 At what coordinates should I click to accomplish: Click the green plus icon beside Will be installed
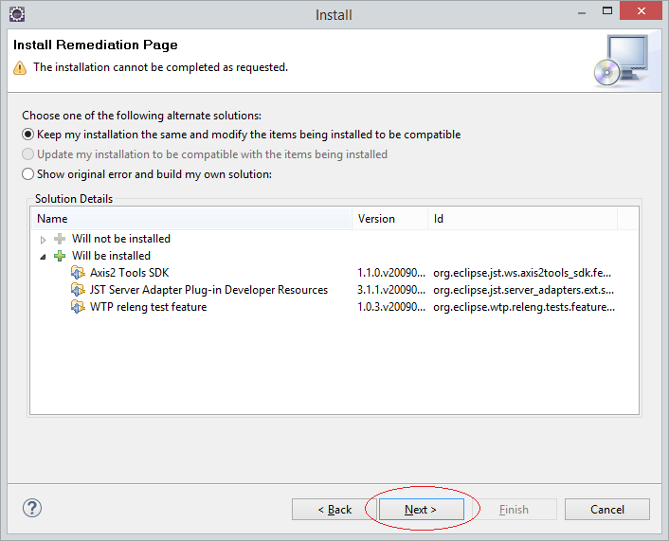60,256
